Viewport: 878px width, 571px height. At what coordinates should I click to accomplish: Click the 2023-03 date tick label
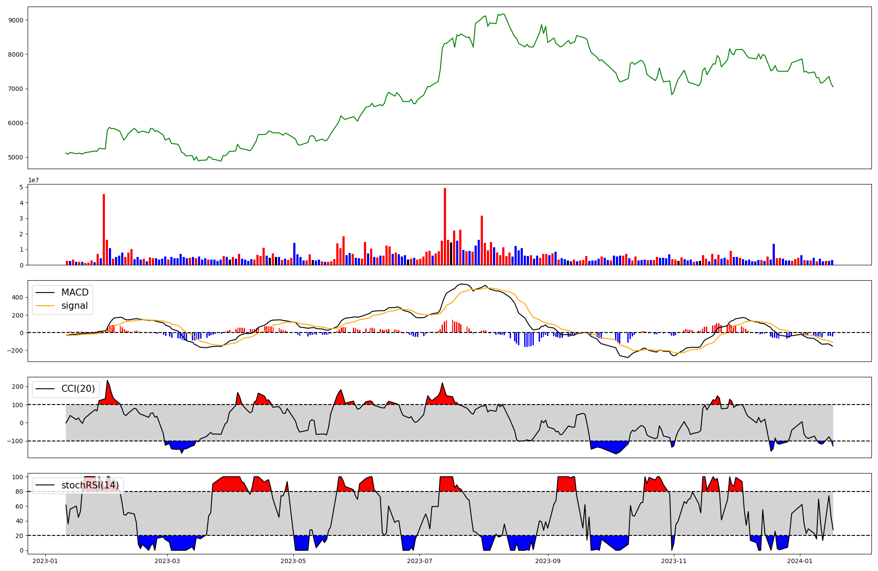(x=167, y=561)
